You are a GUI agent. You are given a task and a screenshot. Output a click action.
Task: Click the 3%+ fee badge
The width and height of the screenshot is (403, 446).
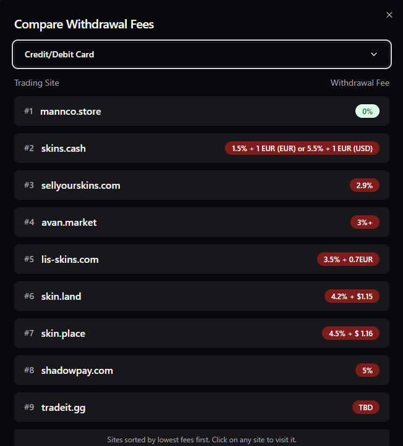pos(364,222)
